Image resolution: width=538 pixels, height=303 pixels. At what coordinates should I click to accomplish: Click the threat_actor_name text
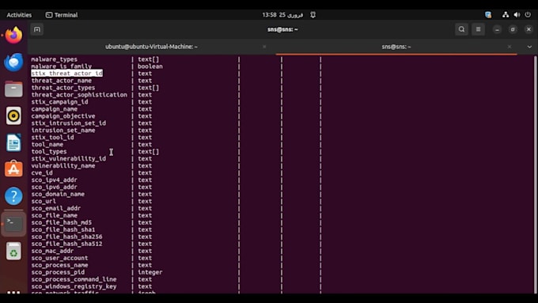[62, 81]
